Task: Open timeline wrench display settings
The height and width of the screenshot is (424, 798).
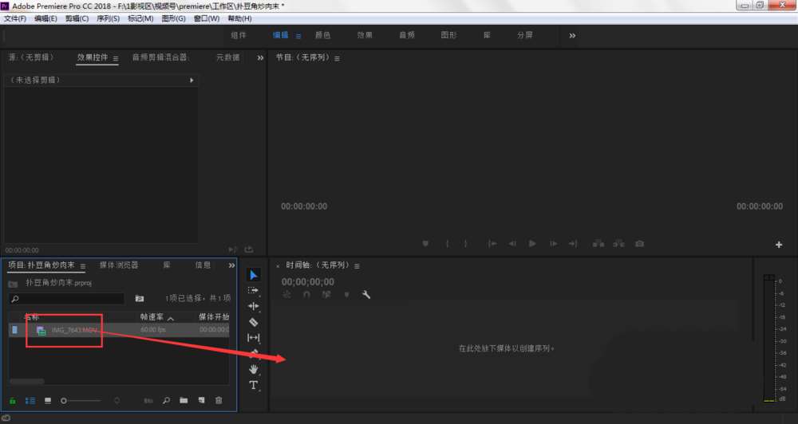Action: (x=366, y=295)
